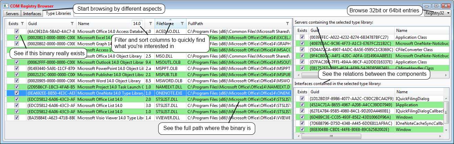Toggle the Exists checkbox for MSOUTL.OLB row

pyautogui.click(x=17, y=62)
